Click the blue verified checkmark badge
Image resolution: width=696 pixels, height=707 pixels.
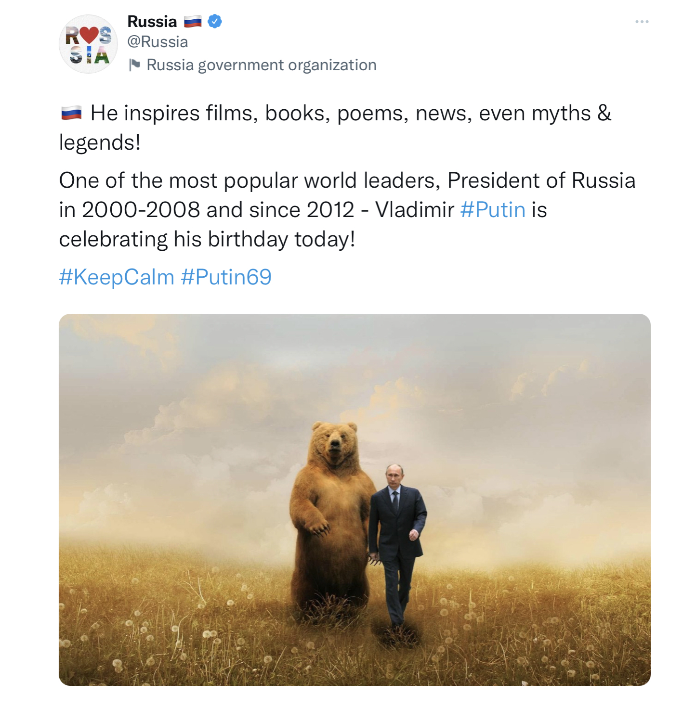pos(215,22)
